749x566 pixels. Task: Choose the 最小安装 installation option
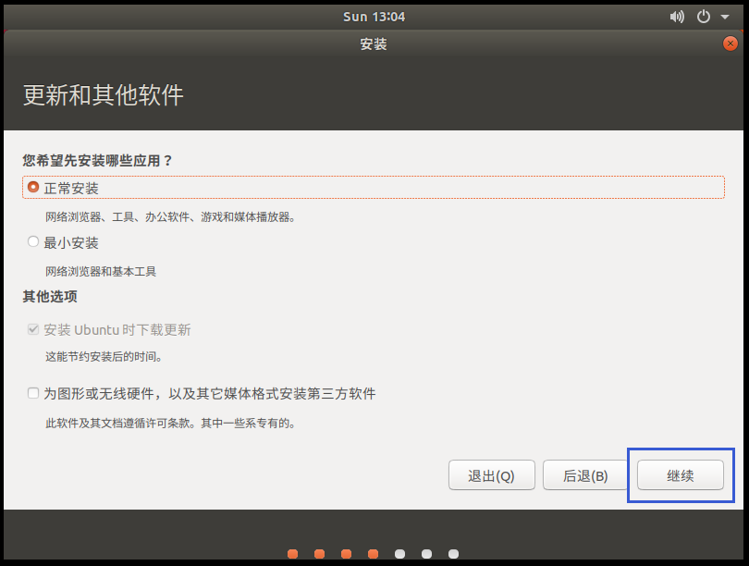tap(32, 243)
